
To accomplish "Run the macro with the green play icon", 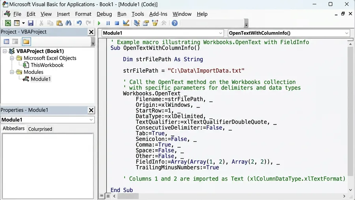I will pyautogui.click(x=99, y=23).
